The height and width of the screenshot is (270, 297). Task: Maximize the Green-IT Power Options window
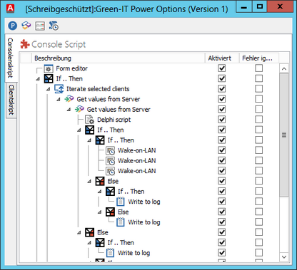pos(260,6)
